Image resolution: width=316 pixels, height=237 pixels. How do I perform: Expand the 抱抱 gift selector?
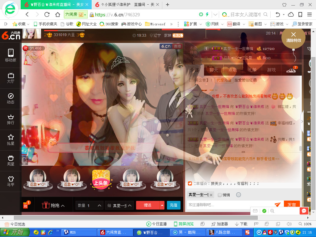click(53, 205)
